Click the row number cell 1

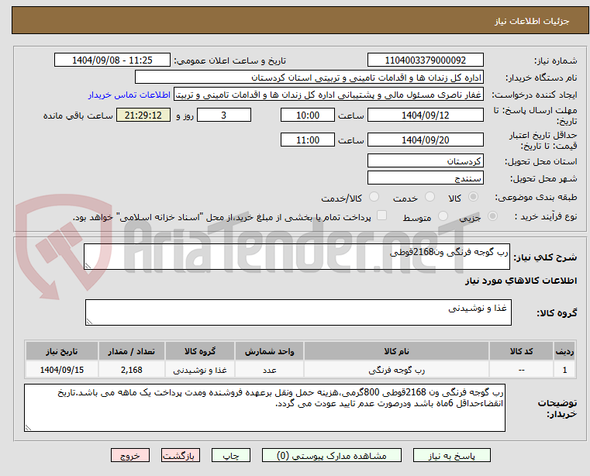point(564,370)
